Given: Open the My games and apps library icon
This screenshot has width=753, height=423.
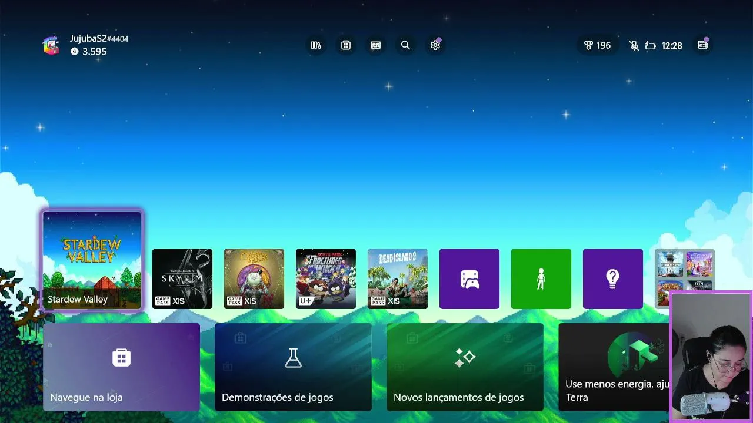Looking at the screenshot, I should click(x=316, y=45).
